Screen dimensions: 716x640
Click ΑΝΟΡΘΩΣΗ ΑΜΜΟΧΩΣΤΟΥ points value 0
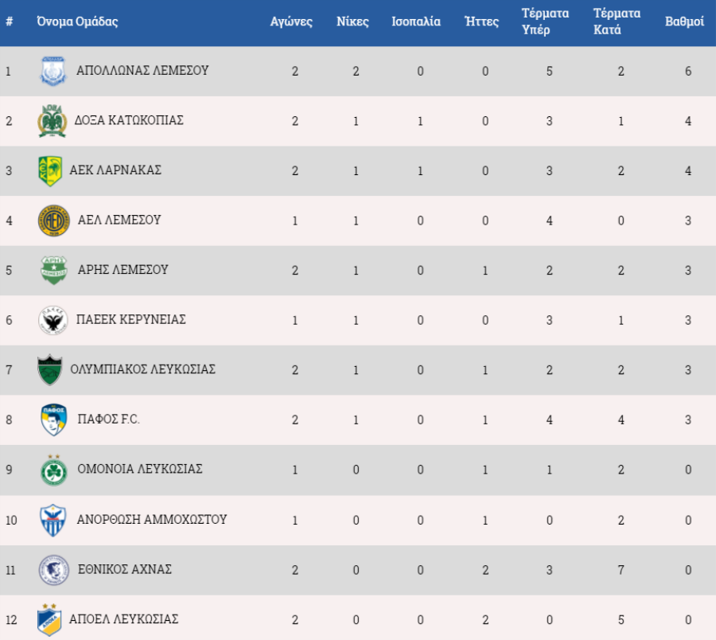[688, 521]
